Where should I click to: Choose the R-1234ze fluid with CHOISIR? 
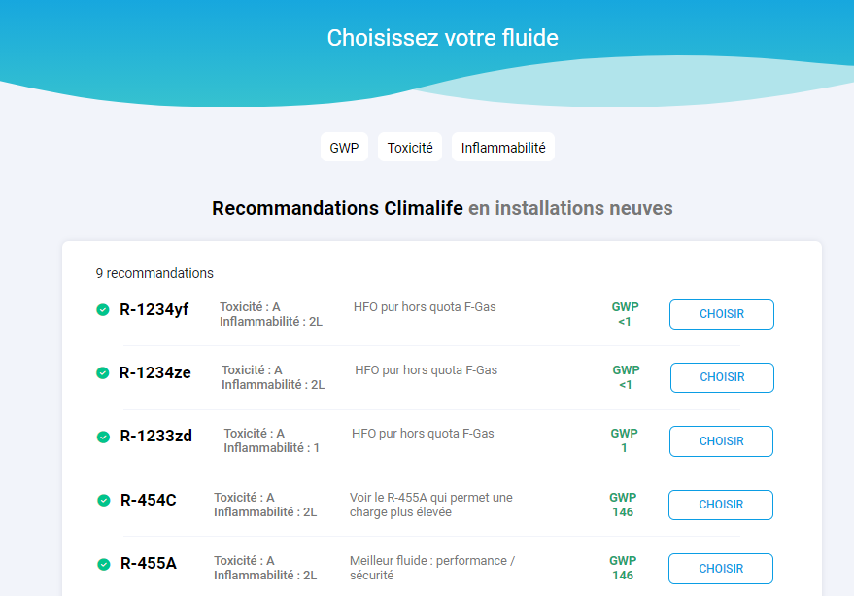click(722, 377)
